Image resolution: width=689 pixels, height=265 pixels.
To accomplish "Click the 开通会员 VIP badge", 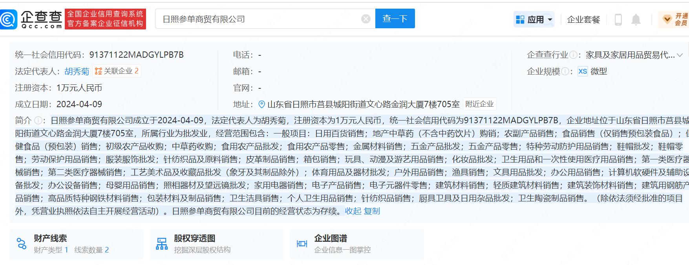I will 674,19.
